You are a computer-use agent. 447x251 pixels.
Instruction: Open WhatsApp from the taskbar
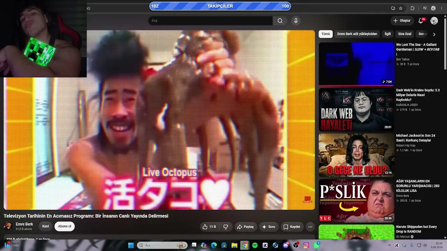click(316, 245)
